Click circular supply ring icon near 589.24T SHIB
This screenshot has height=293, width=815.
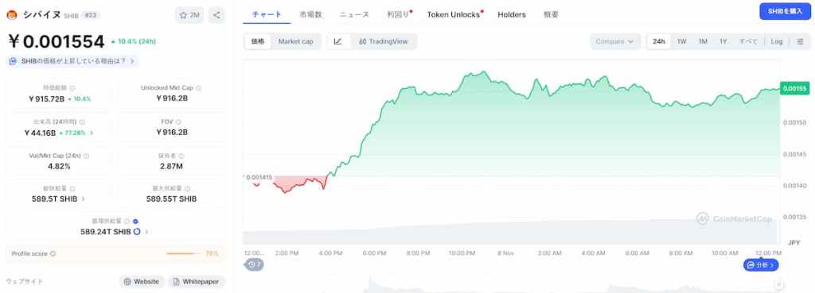(x=137, y=232)
